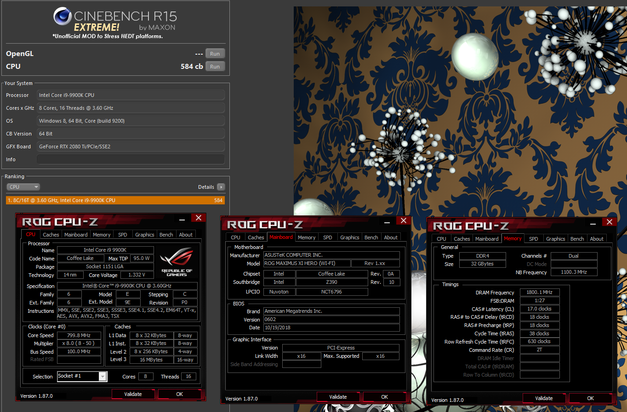The image size is (627, 412).
Task: Click the Row Refresh Cycle Time 630 clocks value
Action: tap(540, 341)
